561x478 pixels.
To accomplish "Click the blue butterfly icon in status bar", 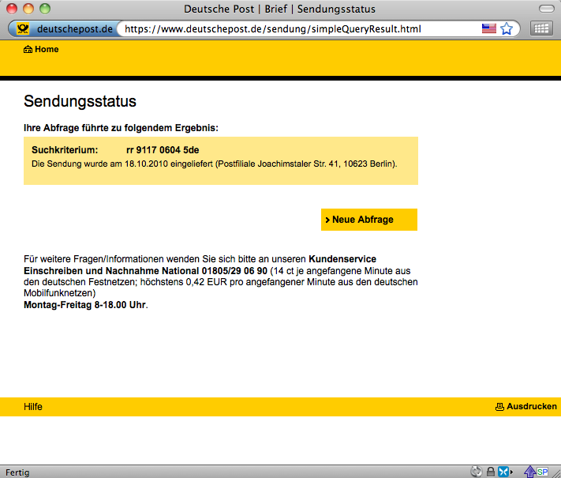I will click(x=503, y=472).
